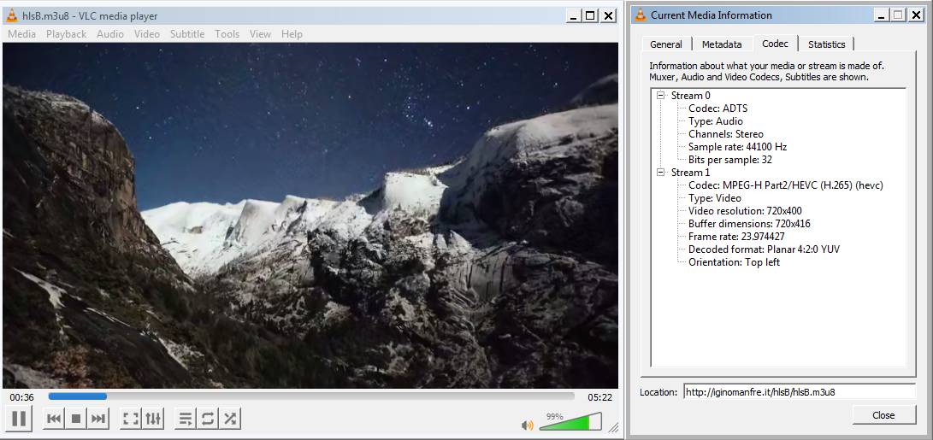Select the 'Codec: ADTS' row
The image size is (933, 440).
[x=717, y=109]
